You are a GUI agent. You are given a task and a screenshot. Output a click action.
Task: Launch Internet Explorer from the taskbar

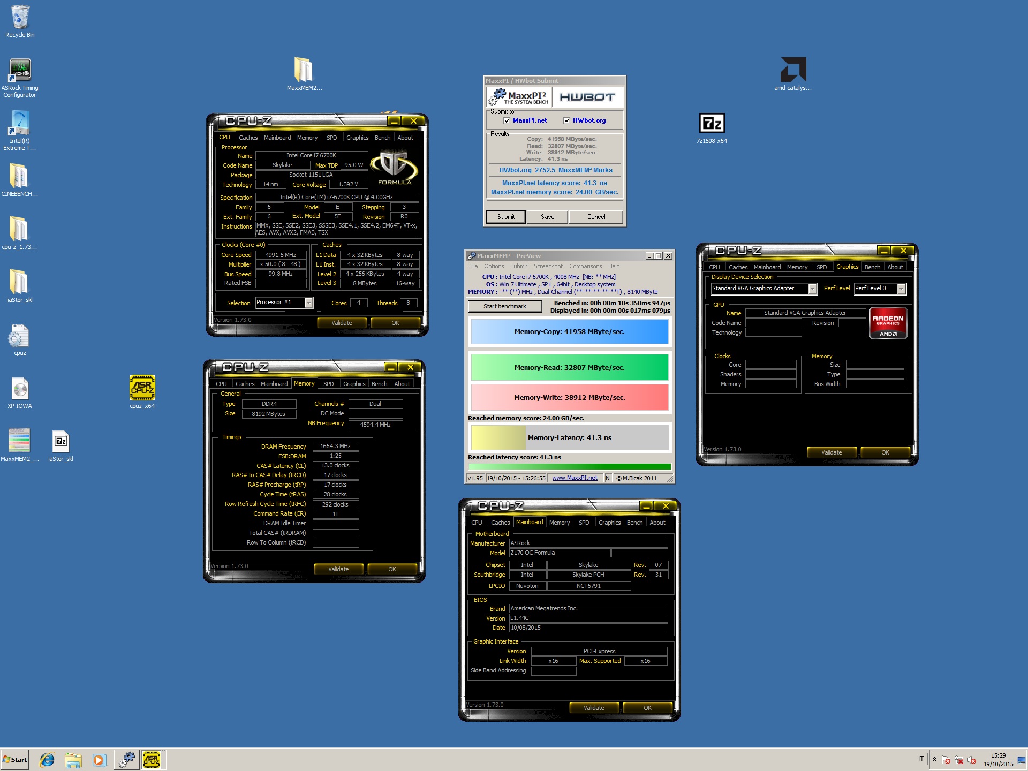pyautogui.click(x=47, y=759)
